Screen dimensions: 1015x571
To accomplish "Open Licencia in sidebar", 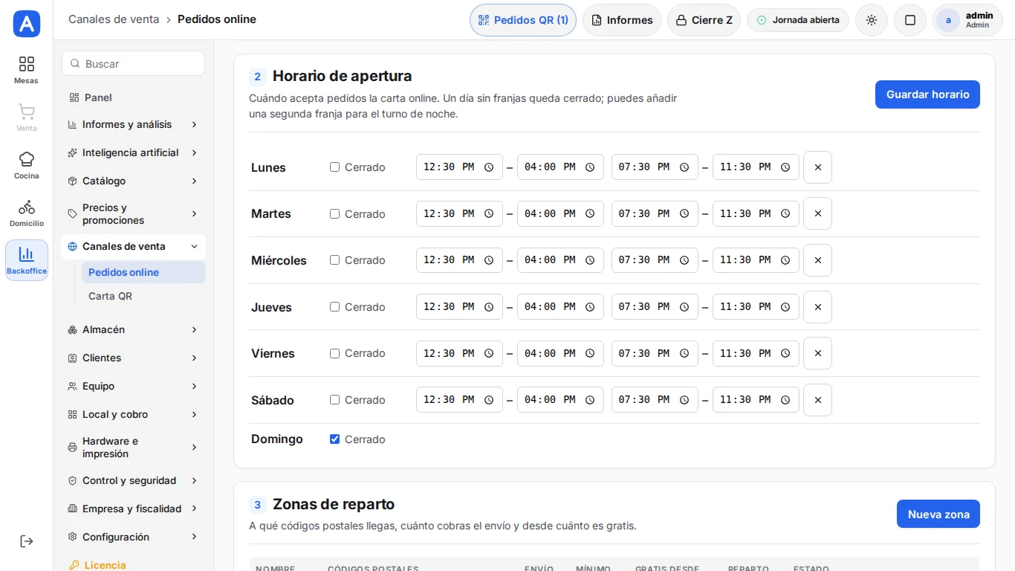I will pyautogui.click(x=134, y=565).
